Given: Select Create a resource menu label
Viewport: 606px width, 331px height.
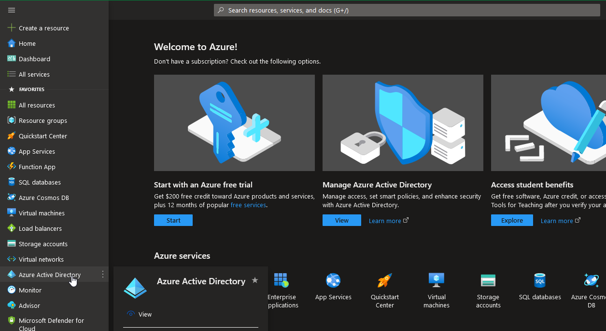Looking at the screenshot, I should pos(44,28).
